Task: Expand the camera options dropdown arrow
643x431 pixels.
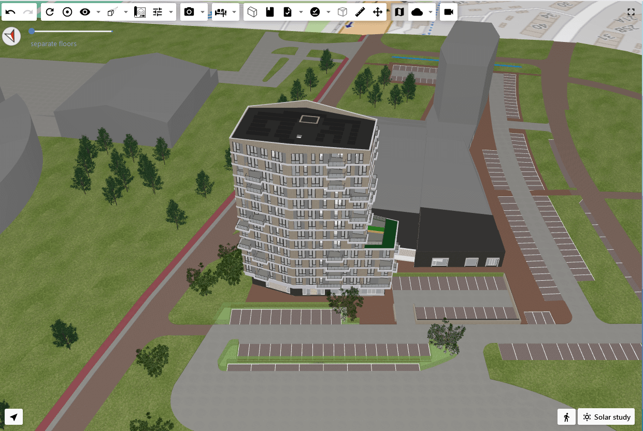Action: [203, 12]
